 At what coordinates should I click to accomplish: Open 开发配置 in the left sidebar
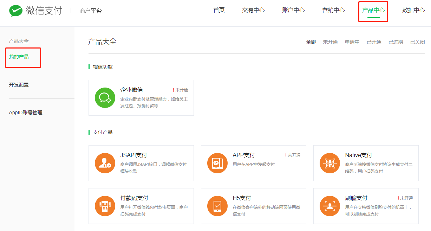point(19,85)
